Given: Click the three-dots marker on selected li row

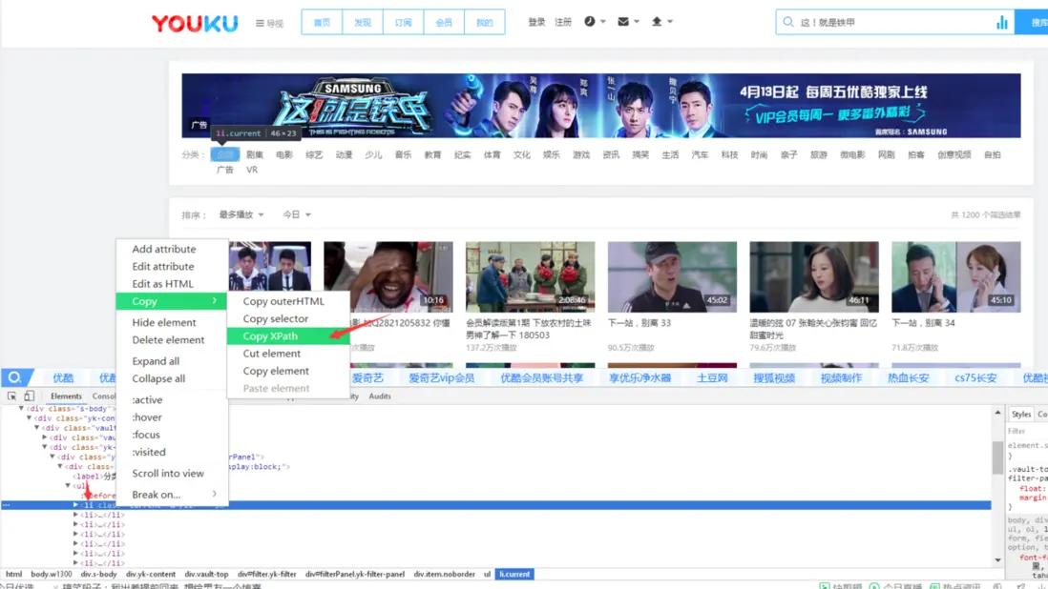Looking at the screenshot, I should pos(6,505).
